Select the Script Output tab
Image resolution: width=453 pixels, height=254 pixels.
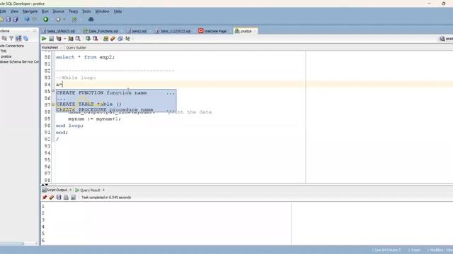point(55,190)
